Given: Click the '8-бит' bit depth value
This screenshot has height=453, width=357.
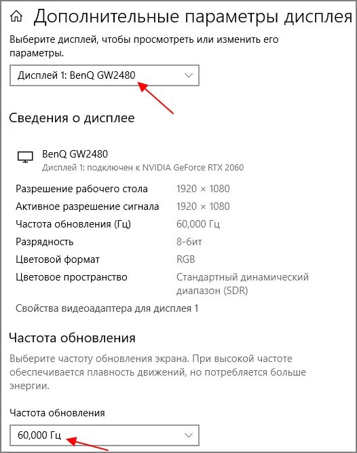Looking at the screenshot, I should [189, 242].
